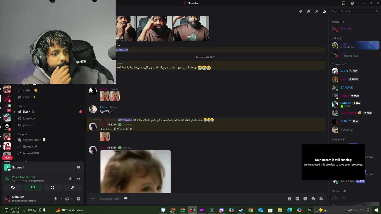Open member A-511 profile
The image size is (381, 214).
click(355, 71)
